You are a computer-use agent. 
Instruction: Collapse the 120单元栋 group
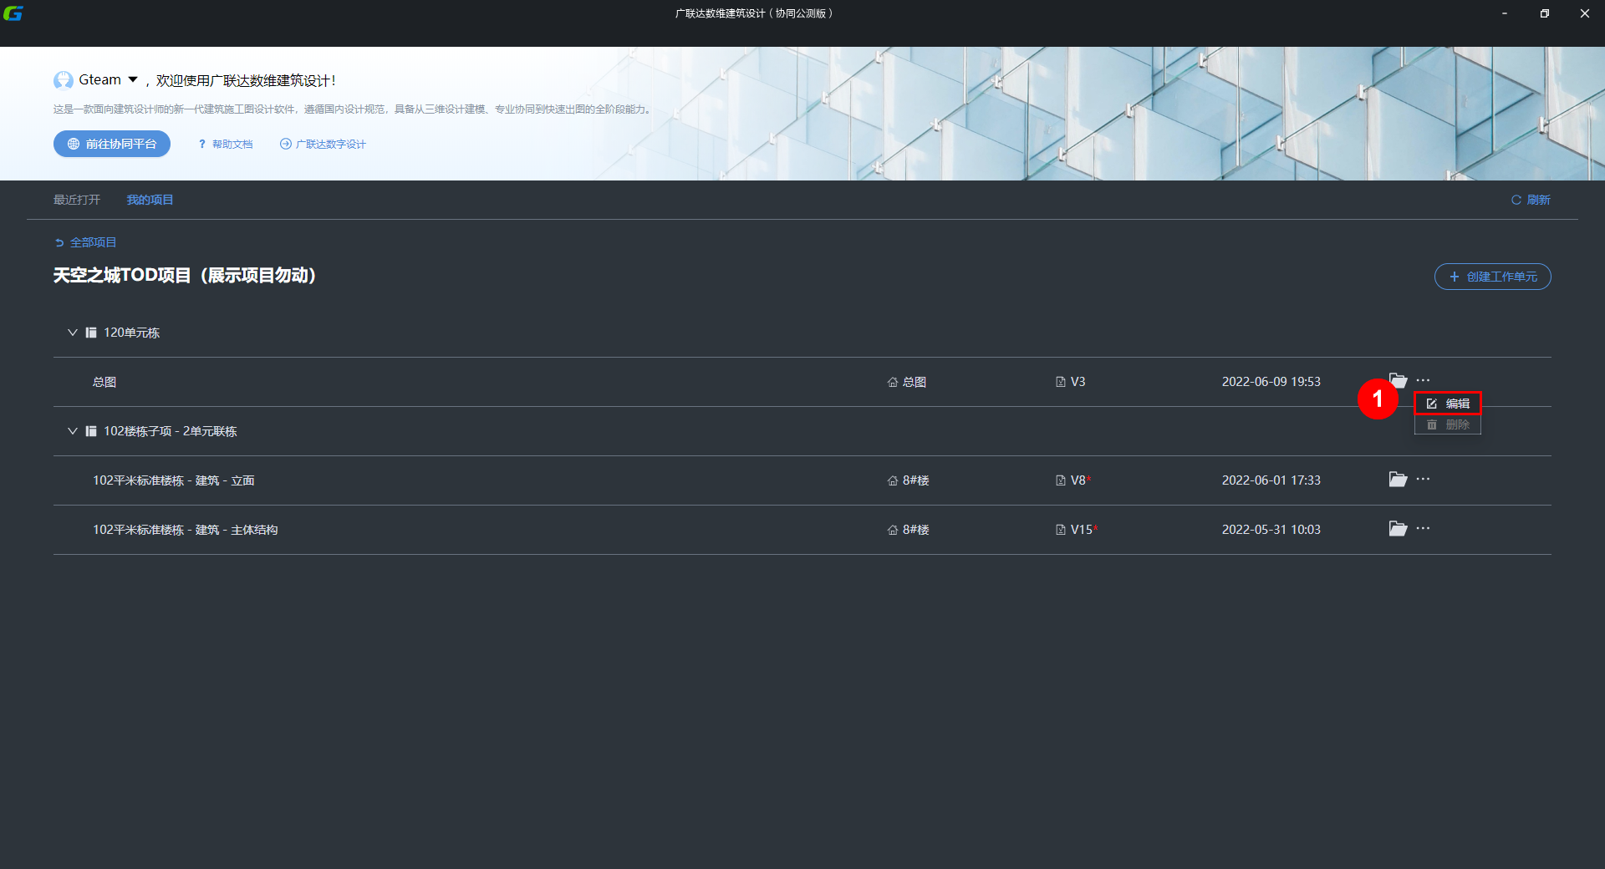tap(73, 333)
